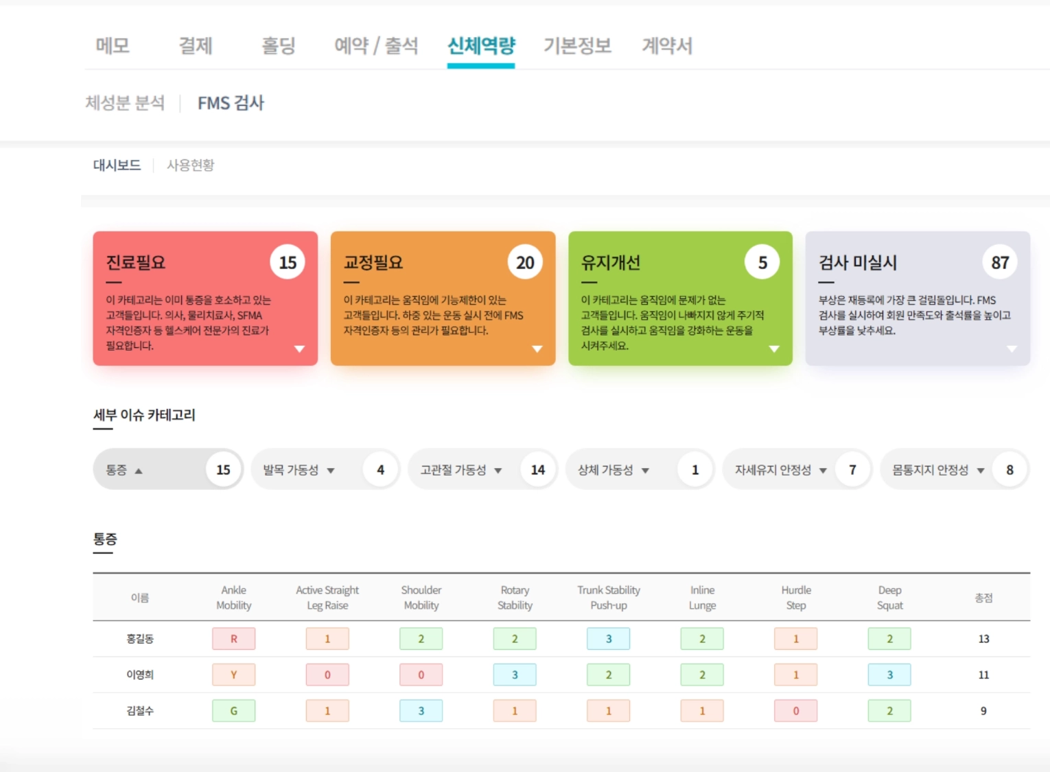Click the 세부 이슈 카테고리 heading
The width and height of the screenshot is (1050, 772).
(x=144, y=414)
